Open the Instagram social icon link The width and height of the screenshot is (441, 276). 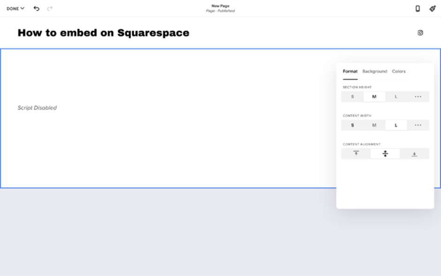420,33
